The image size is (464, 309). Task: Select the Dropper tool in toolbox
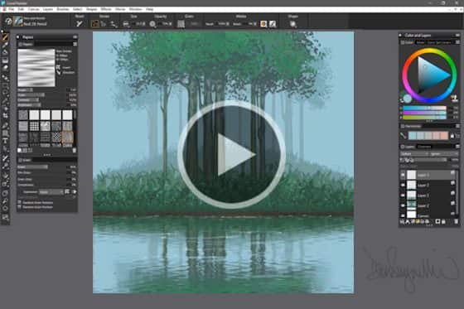pos(5,45)
